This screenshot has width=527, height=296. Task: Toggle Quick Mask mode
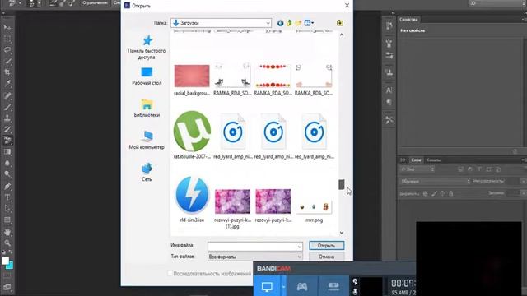tap(7, 275)
